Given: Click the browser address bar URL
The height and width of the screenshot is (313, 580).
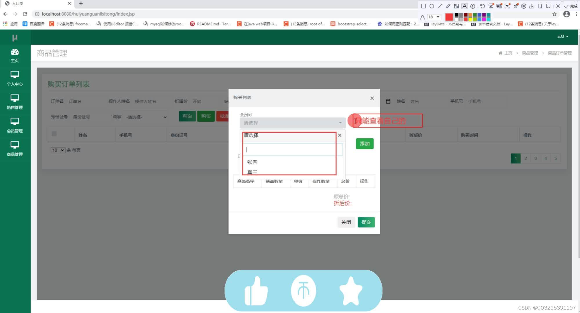Looking at the screenshot, I should click(88, 14).
